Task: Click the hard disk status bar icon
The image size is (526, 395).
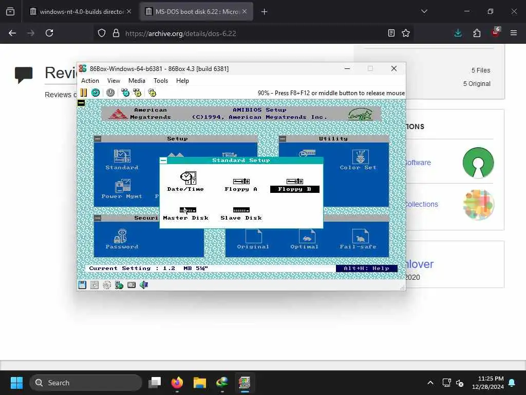Action: click(x=131, y=285)
